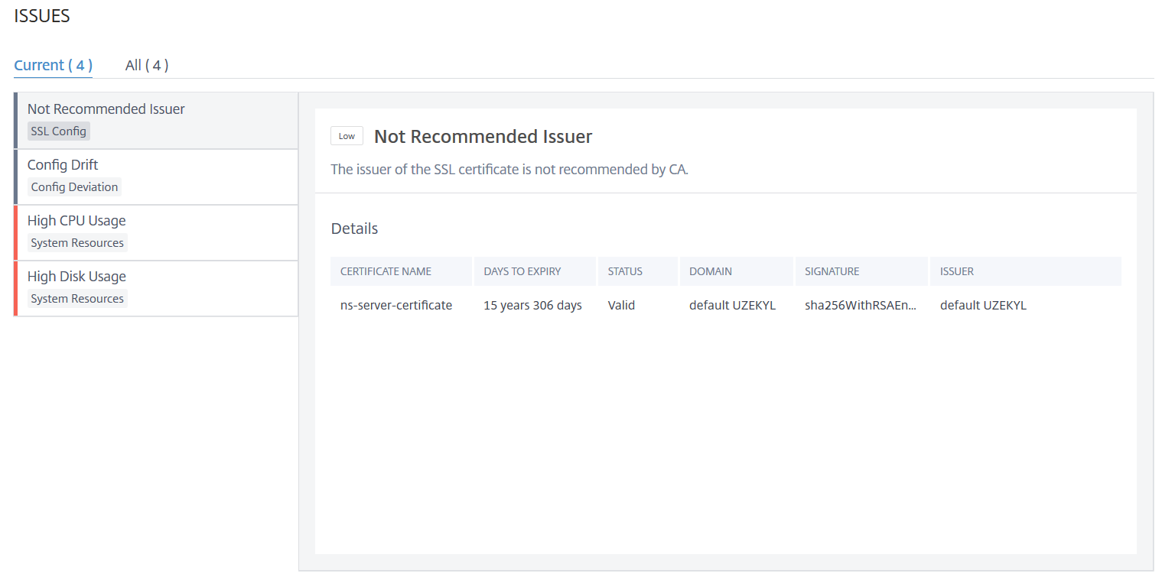Click the System Resources tag under High Disk Usage

tap(77, 299)
